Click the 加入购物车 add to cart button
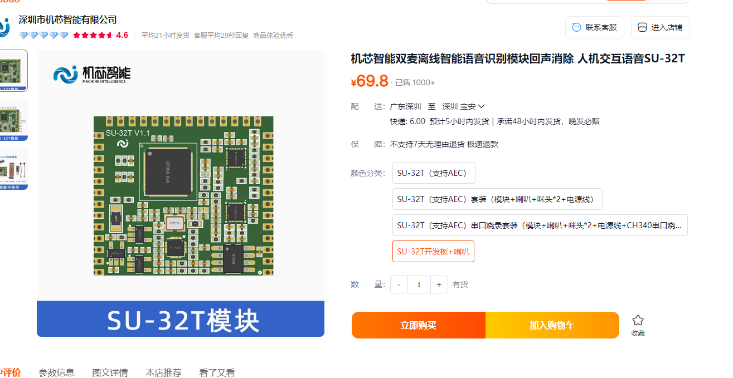Viewport: 733px width, 378px height. 552,325
